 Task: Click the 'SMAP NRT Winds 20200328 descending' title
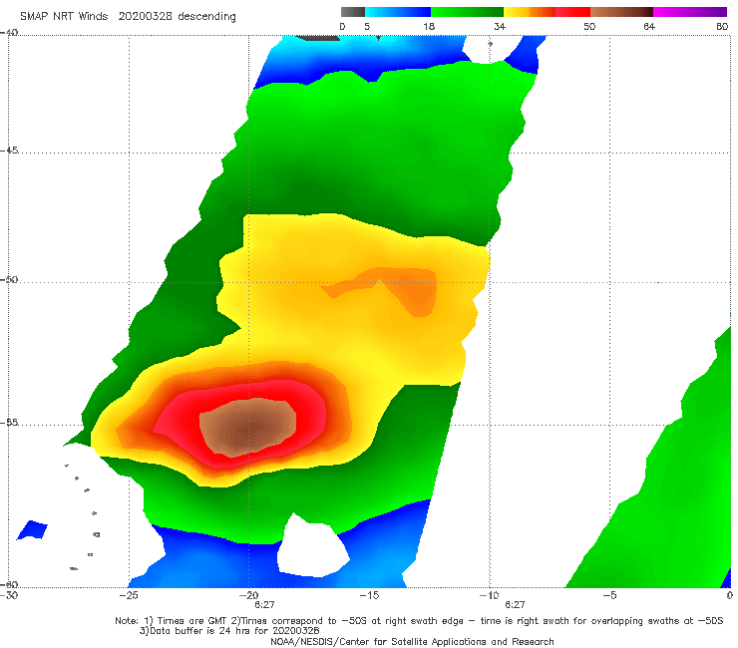[x=128, y=17]
